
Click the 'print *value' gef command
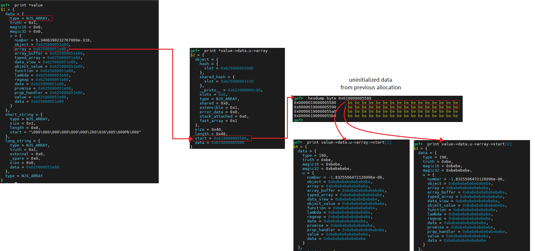(x=28, y=5)
